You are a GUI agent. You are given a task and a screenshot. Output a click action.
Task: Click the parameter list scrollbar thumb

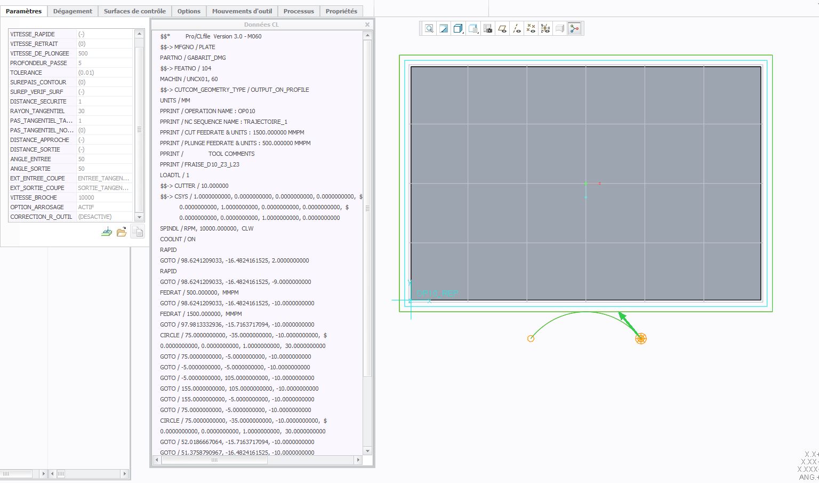[x=139, y=129]
